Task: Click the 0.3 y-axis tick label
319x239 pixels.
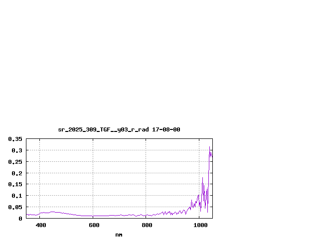Action: pos(17,150)
